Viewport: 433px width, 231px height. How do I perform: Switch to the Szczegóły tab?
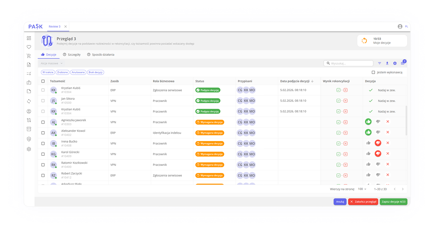pyautogui.click(x=72, y=55)
